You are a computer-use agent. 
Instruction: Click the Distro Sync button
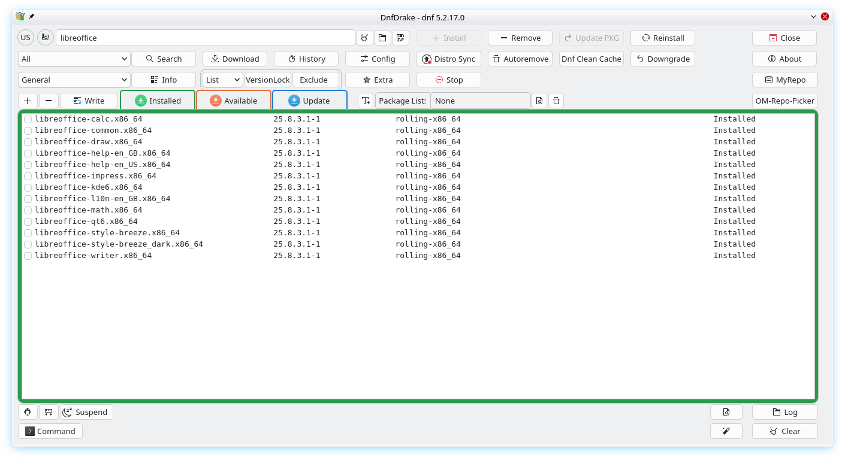pyautogui.click(x=448, y=59)
